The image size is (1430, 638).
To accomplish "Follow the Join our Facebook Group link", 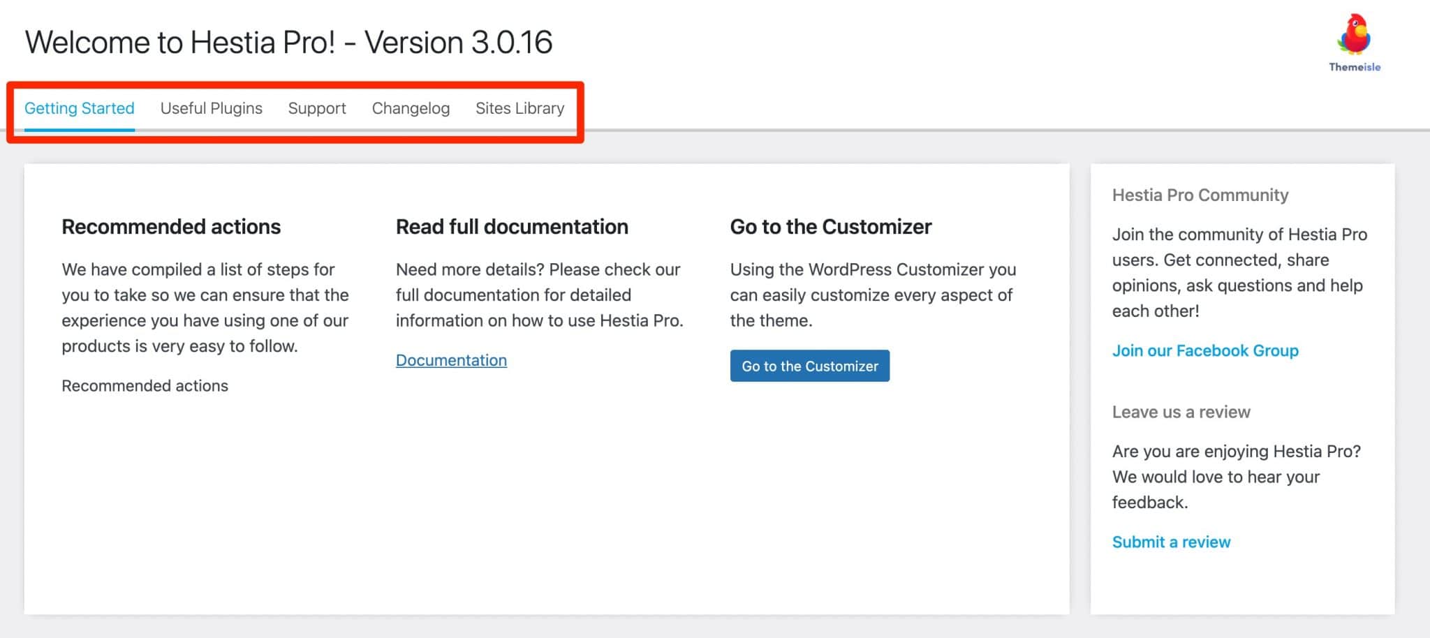I will coord(1205,350).
